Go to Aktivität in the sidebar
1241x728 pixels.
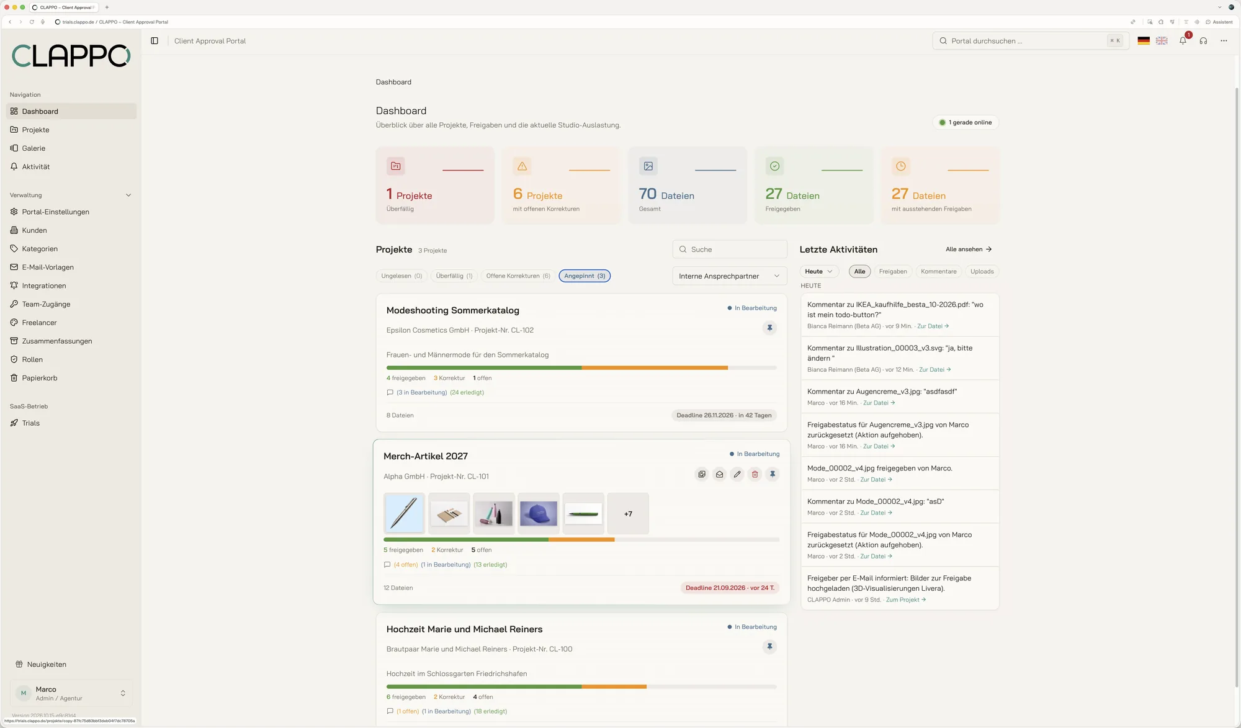(71, 167)
